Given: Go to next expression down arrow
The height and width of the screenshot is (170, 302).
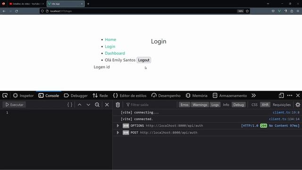Looking at the screenshot, I should 88,105.
